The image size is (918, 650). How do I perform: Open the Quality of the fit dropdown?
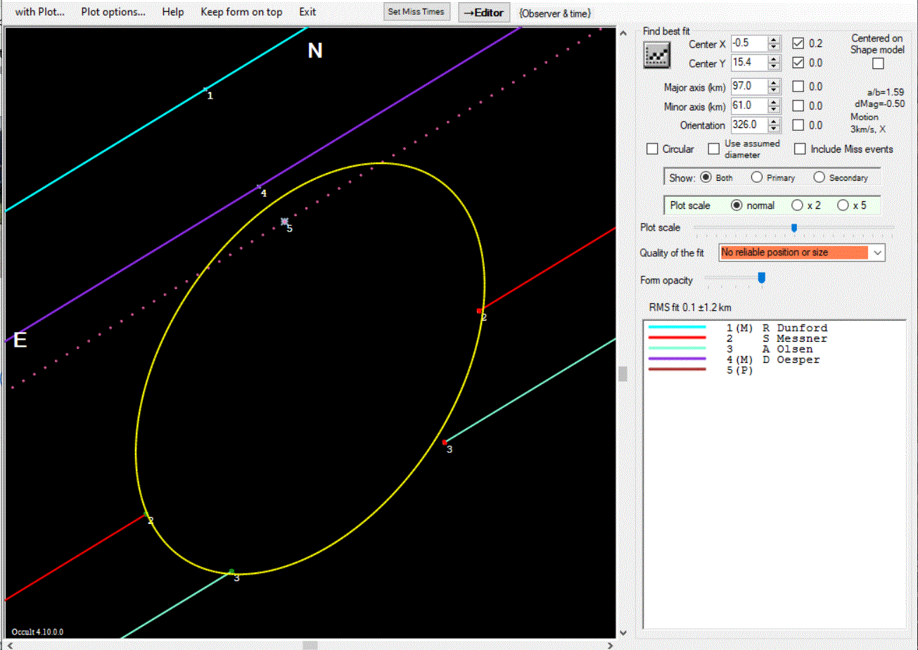pos(877,252)
